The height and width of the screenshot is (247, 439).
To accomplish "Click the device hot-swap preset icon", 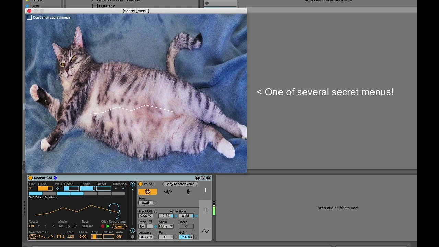I will click(203, 178).
